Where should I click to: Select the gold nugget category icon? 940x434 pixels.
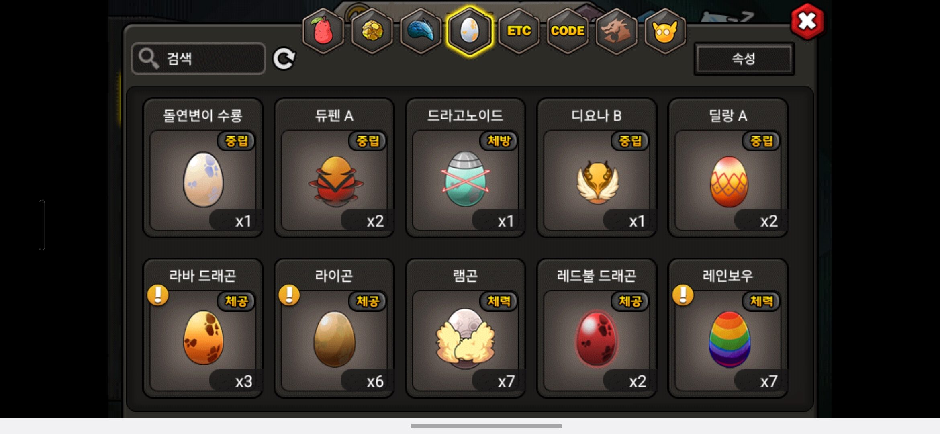point(372,31)
